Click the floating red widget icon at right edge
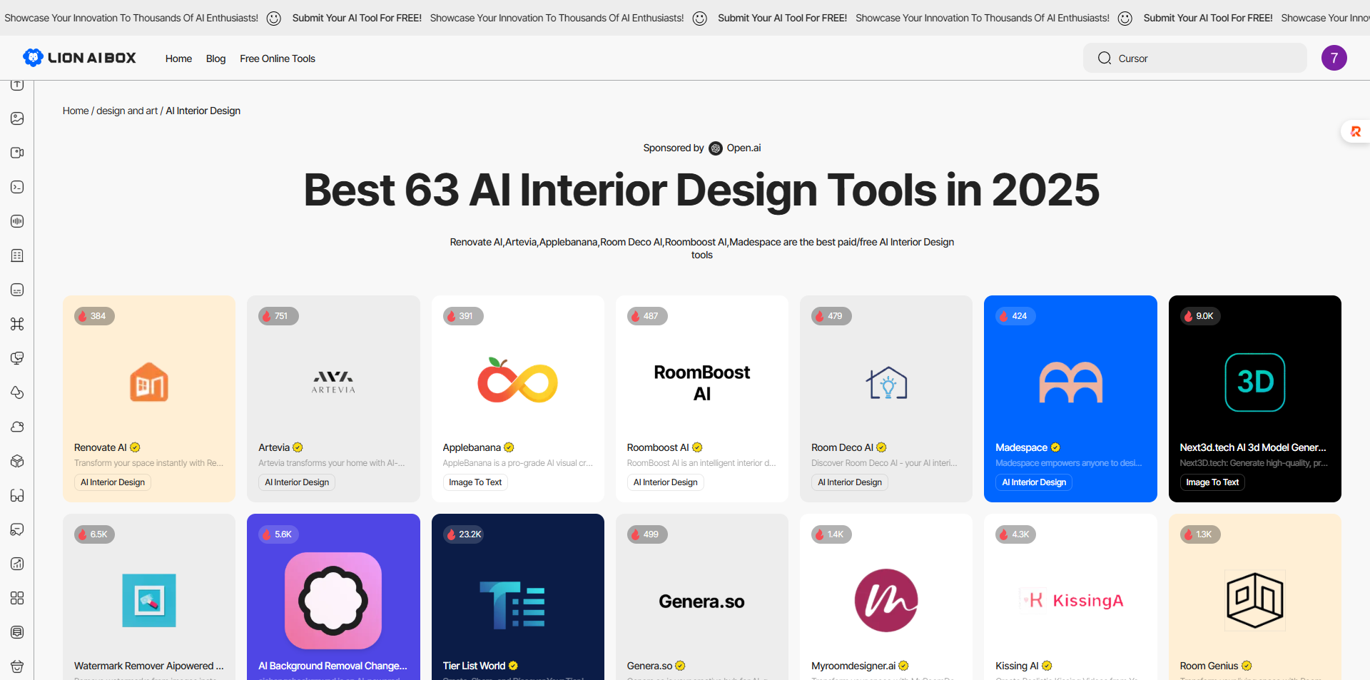Viewport: 1370px width, 680px height. click(1355, 131)
